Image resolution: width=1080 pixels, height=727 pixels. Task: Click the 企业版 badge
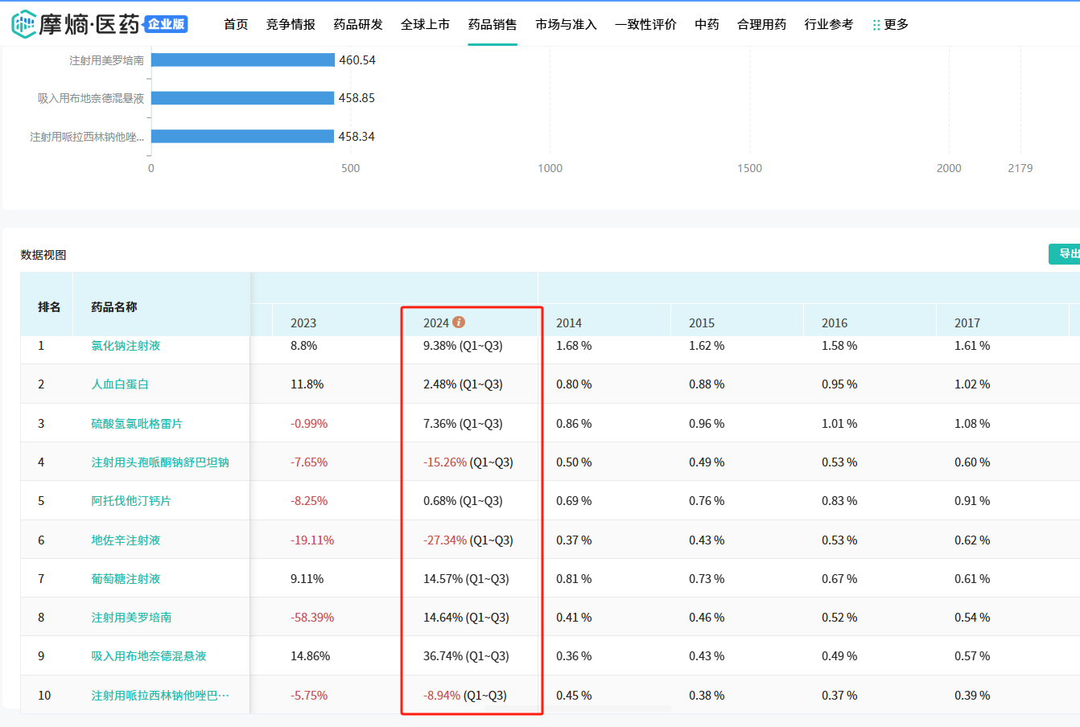coord(167,24)
